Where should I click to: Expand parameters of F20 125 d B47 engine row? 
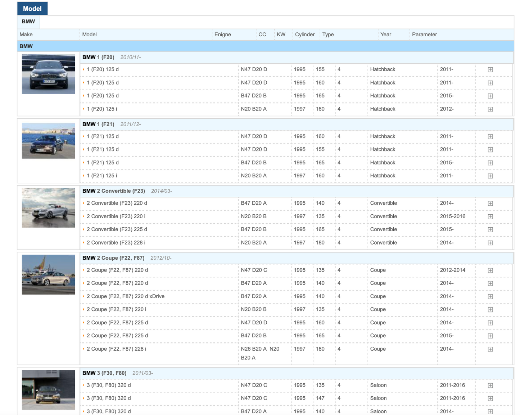coord(490,96)
